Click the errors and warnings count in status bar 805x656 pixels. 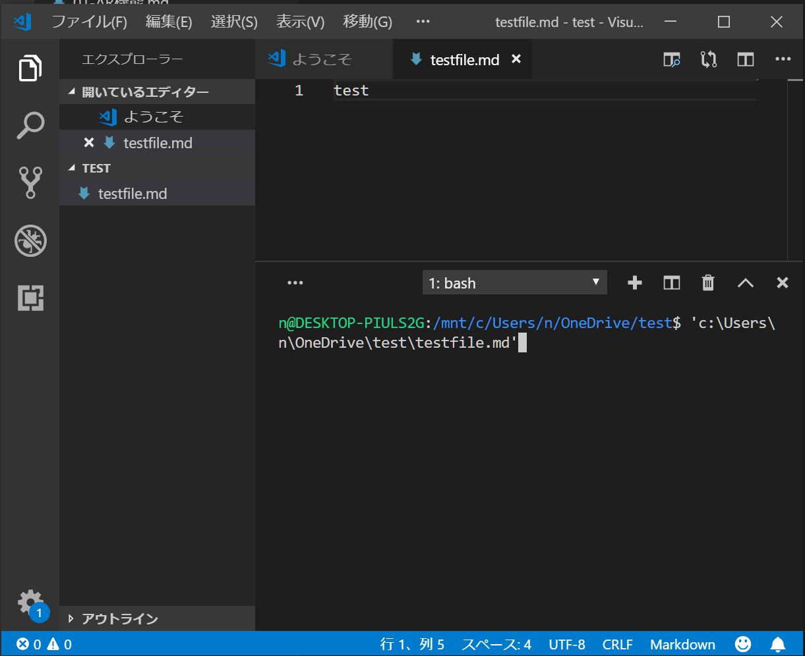44,644
